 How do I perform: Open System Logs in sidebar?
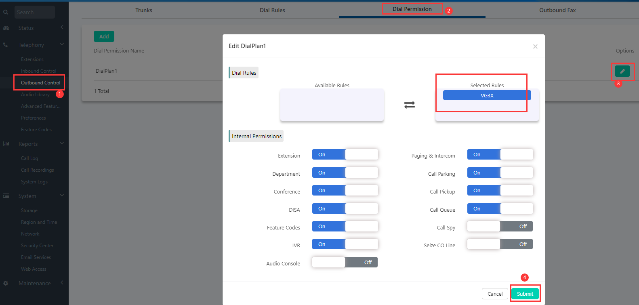tap(34, 182)
